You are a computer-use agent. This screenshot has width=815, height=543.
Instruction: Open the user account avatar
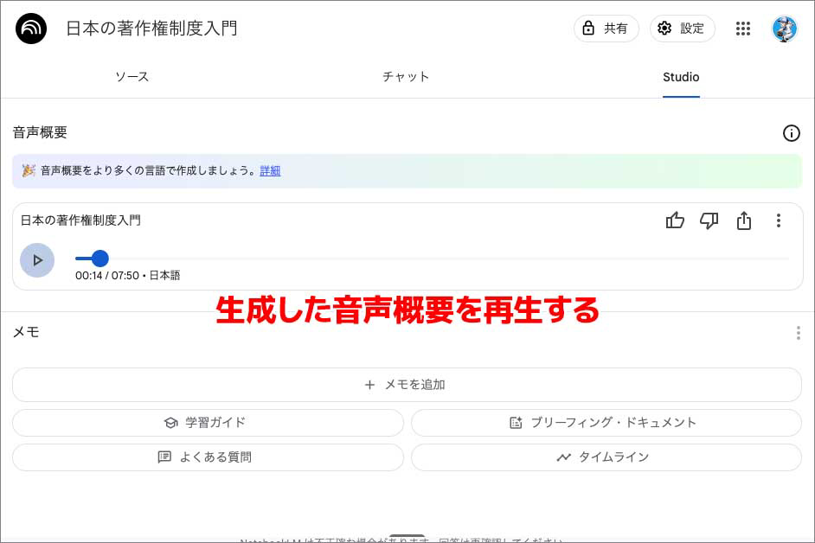(784, 29)
